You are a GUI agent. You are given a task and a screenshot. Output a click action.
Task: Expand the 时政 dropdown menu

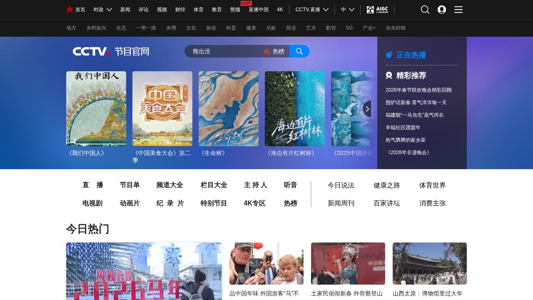coord(102,9)
